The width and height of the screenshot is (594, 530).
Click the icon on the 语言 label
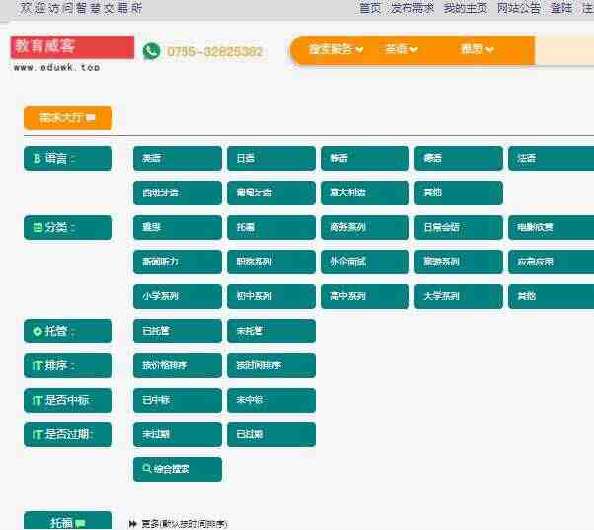[x=37, y=158]
